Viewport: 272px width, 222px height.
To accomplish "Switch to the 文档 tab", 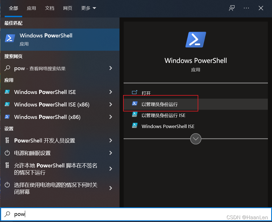I will 50,8.
